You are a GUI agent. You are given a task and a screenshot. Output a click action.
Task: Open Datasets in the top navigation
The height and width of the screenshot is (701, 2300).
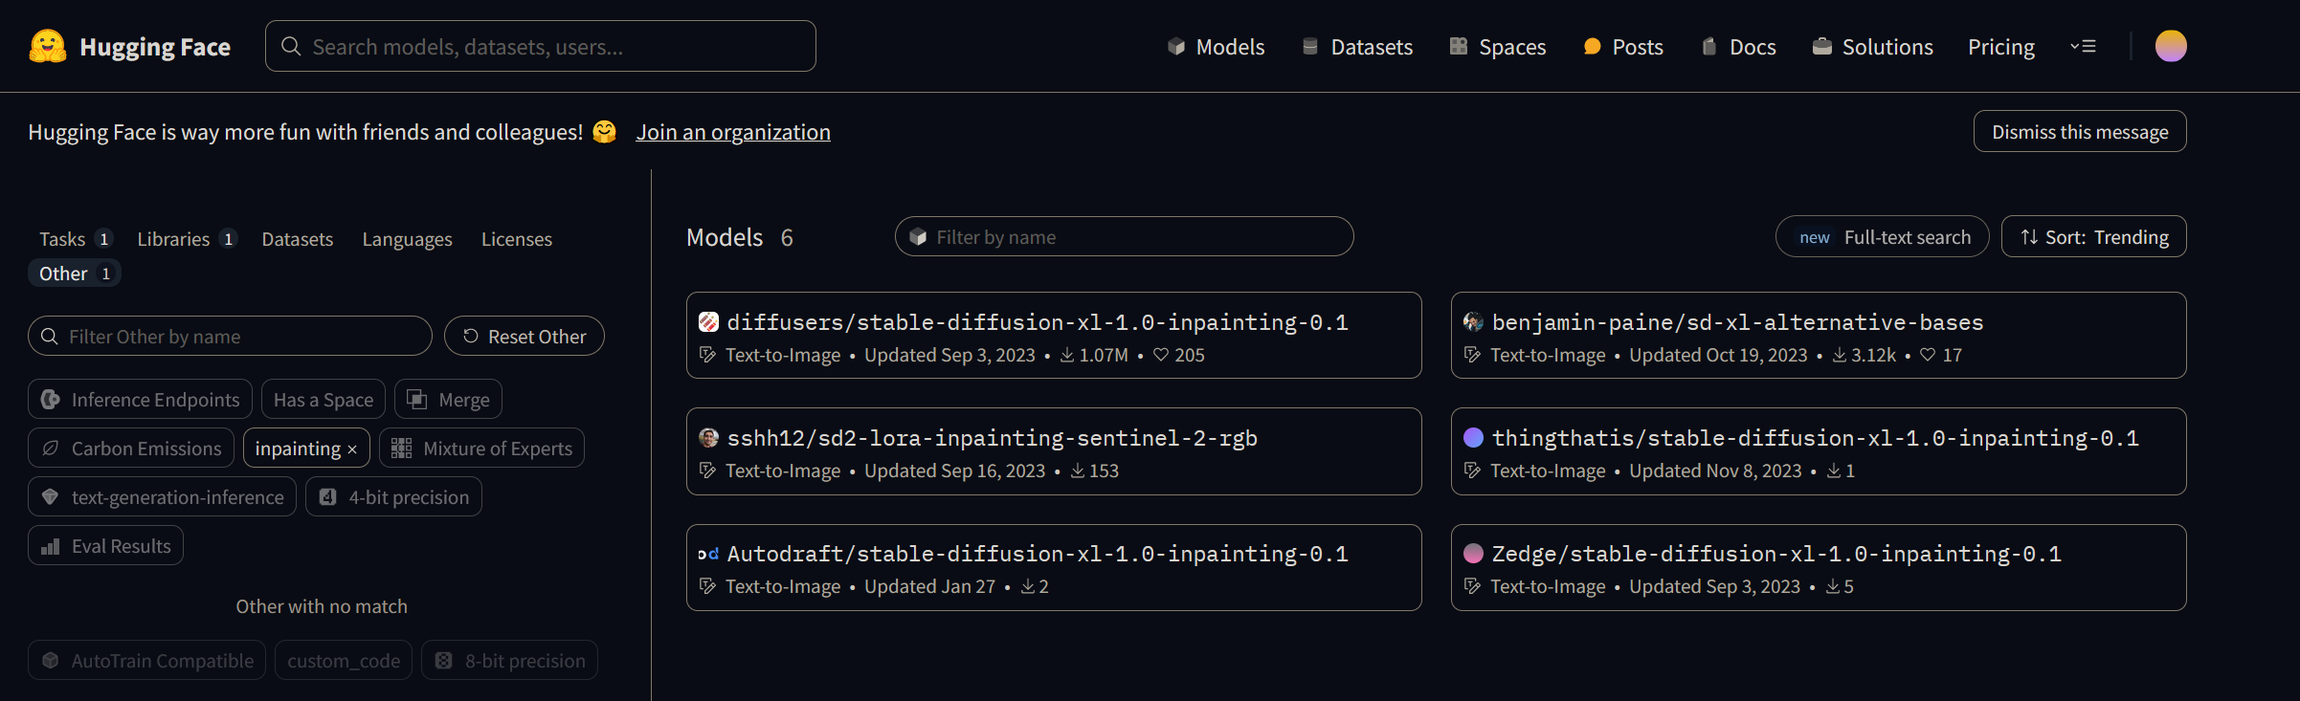1357,47
